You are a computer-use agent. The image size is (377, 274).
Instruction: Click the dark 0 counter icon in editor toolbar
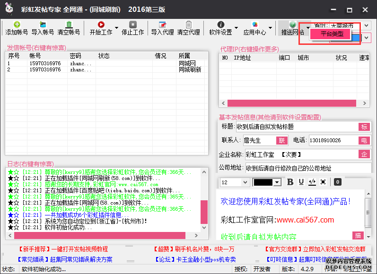(338, 182)
